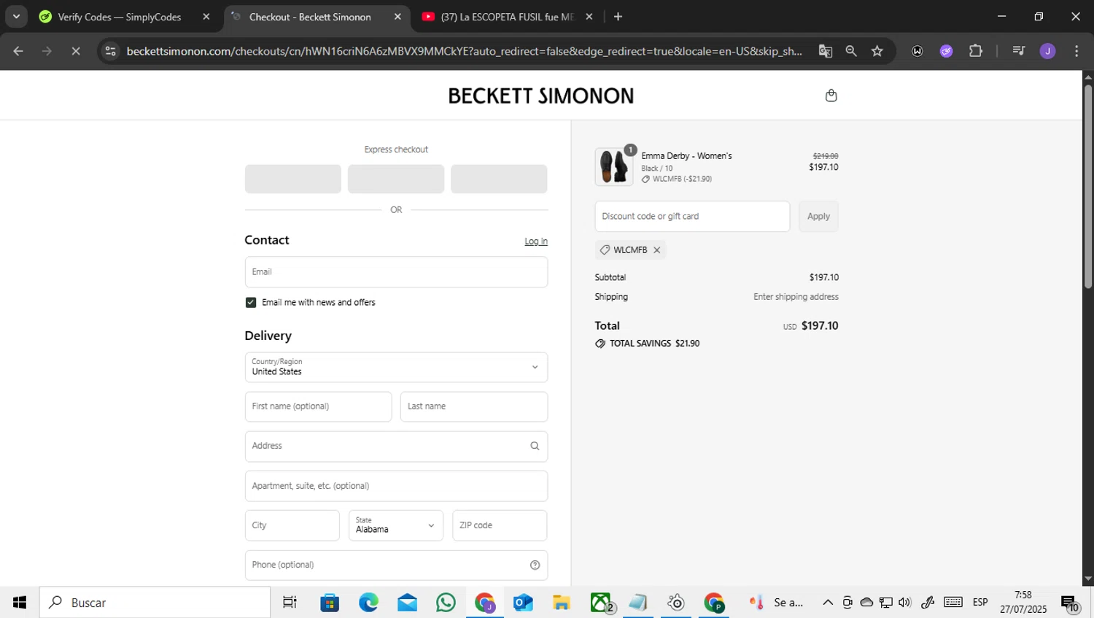Open phone field help question icon
Image resolution: width=1094 pixels, height=618 pixels.
pyautogui.click(x=535, y=565)
